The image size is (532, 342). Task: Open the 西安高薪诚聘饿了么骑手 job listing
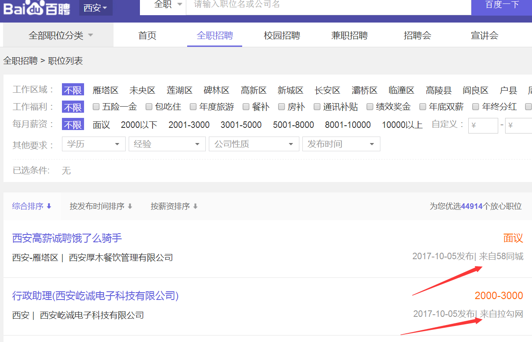point(67,238)
